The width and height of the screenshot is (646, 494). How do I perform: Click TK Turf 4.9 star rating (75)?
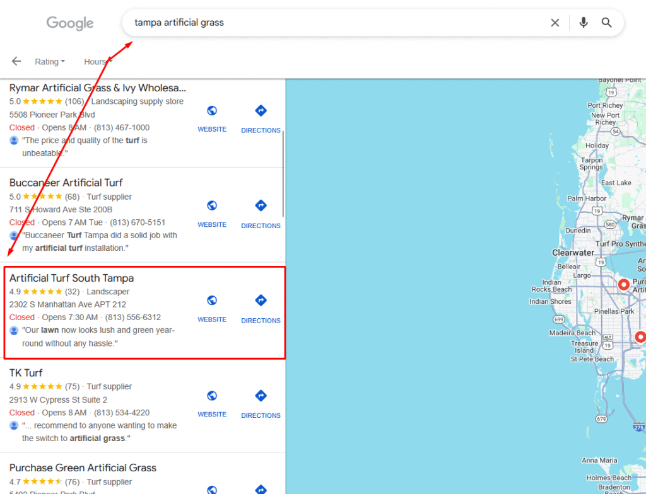(45, 387)
